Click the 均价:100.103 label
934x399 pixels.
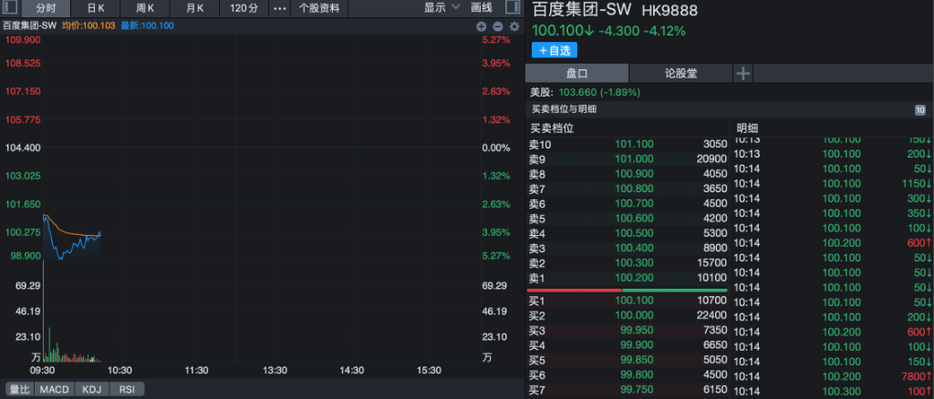tap(88, 26)
